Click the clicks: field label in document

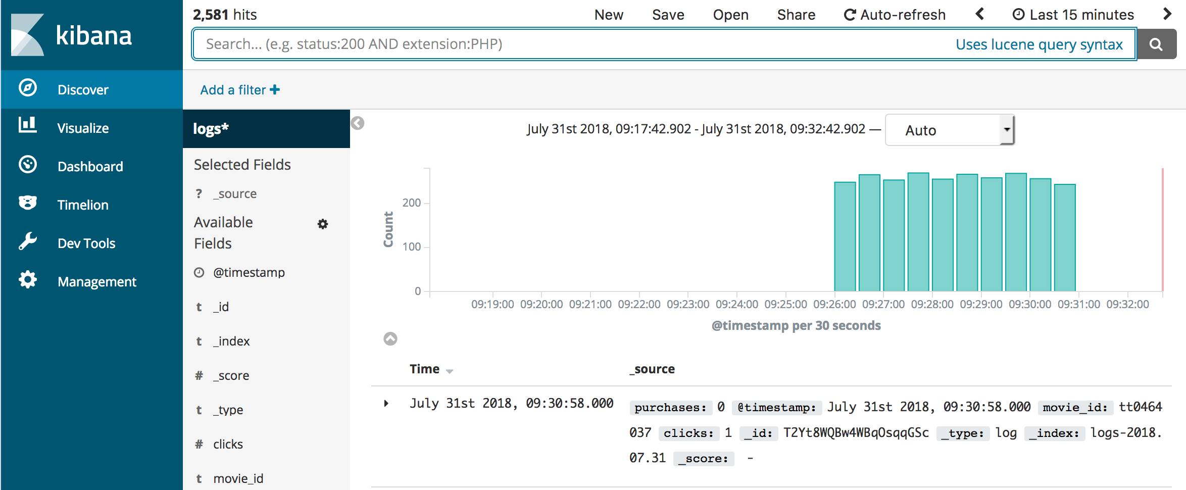click(688, 433)
